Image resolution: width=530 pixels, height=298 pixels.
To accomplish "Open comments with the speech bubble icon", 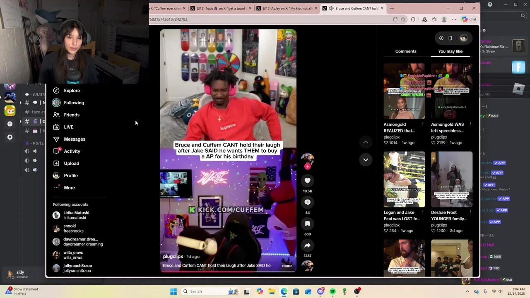I will tap(307, 202).
